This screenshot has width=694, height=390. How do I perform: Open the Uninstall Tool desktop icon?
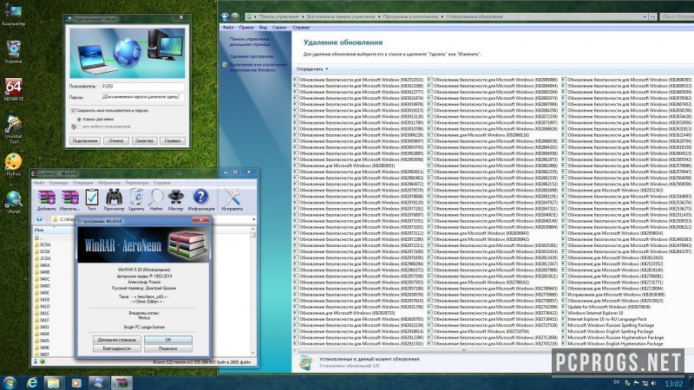point(13,124)
